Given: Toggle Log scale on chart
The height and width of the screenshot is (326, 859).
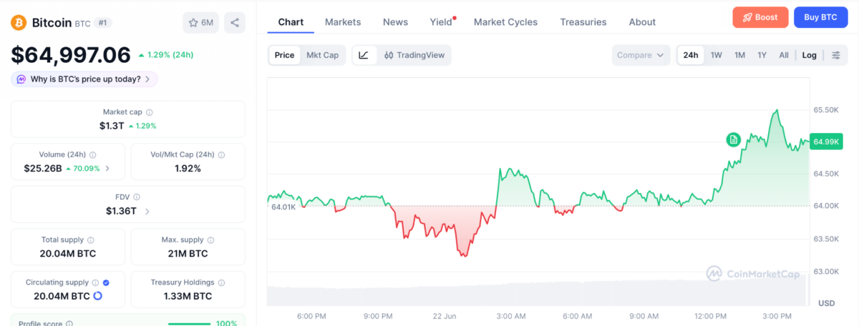Looking at the screenshot, I should (x=809, y=55).
